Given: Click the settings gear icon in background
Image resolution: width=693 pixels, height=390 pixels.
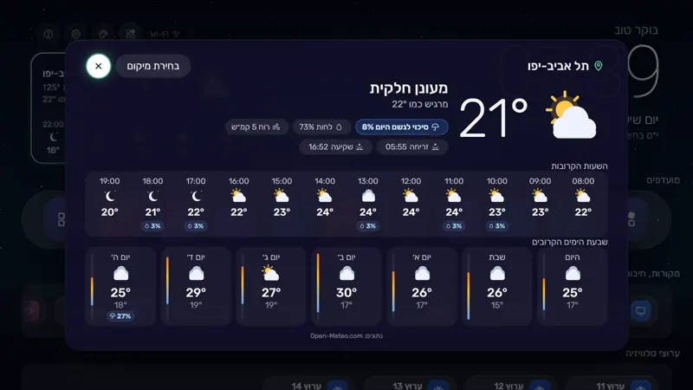Looking at the screenshot, I should pyautogui.click(x=76, y=34).
